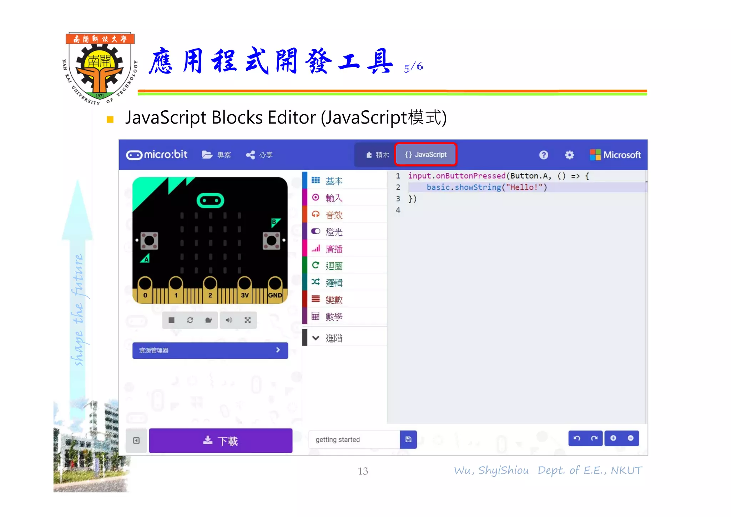
Task: Open the settings gear menu
Action: pyautogui.click(x=569, y=155)
